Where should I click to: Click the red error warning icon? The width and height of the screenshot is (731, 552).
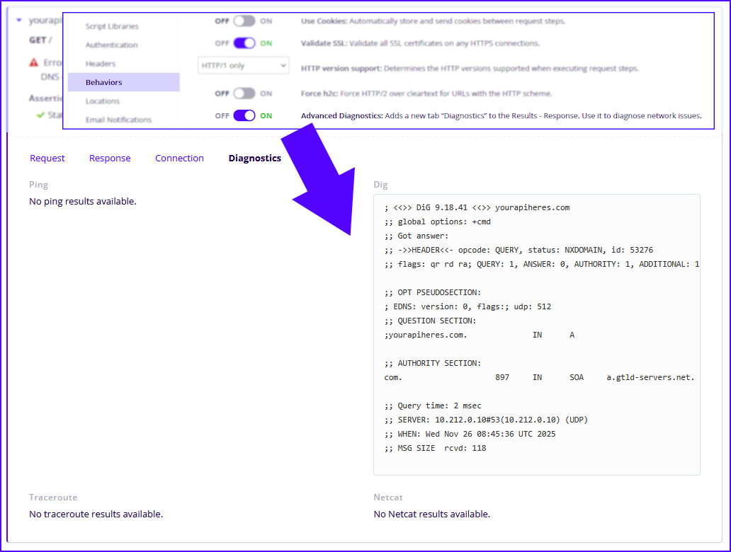coord(33,63)
